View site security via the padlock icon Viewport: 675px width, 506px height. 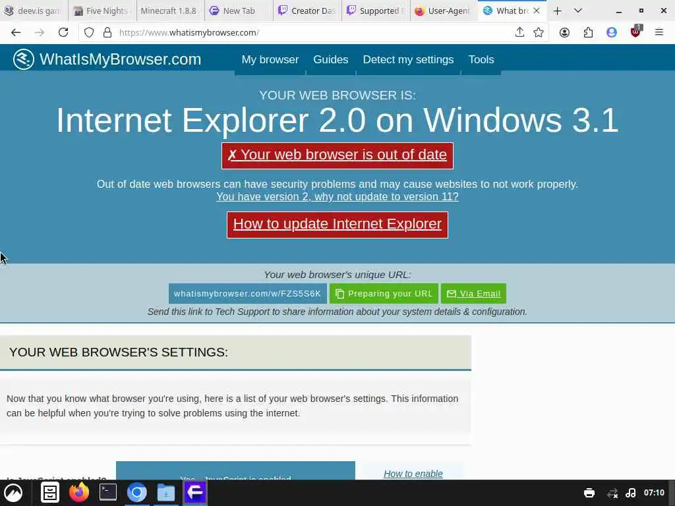tap(107, 33)
